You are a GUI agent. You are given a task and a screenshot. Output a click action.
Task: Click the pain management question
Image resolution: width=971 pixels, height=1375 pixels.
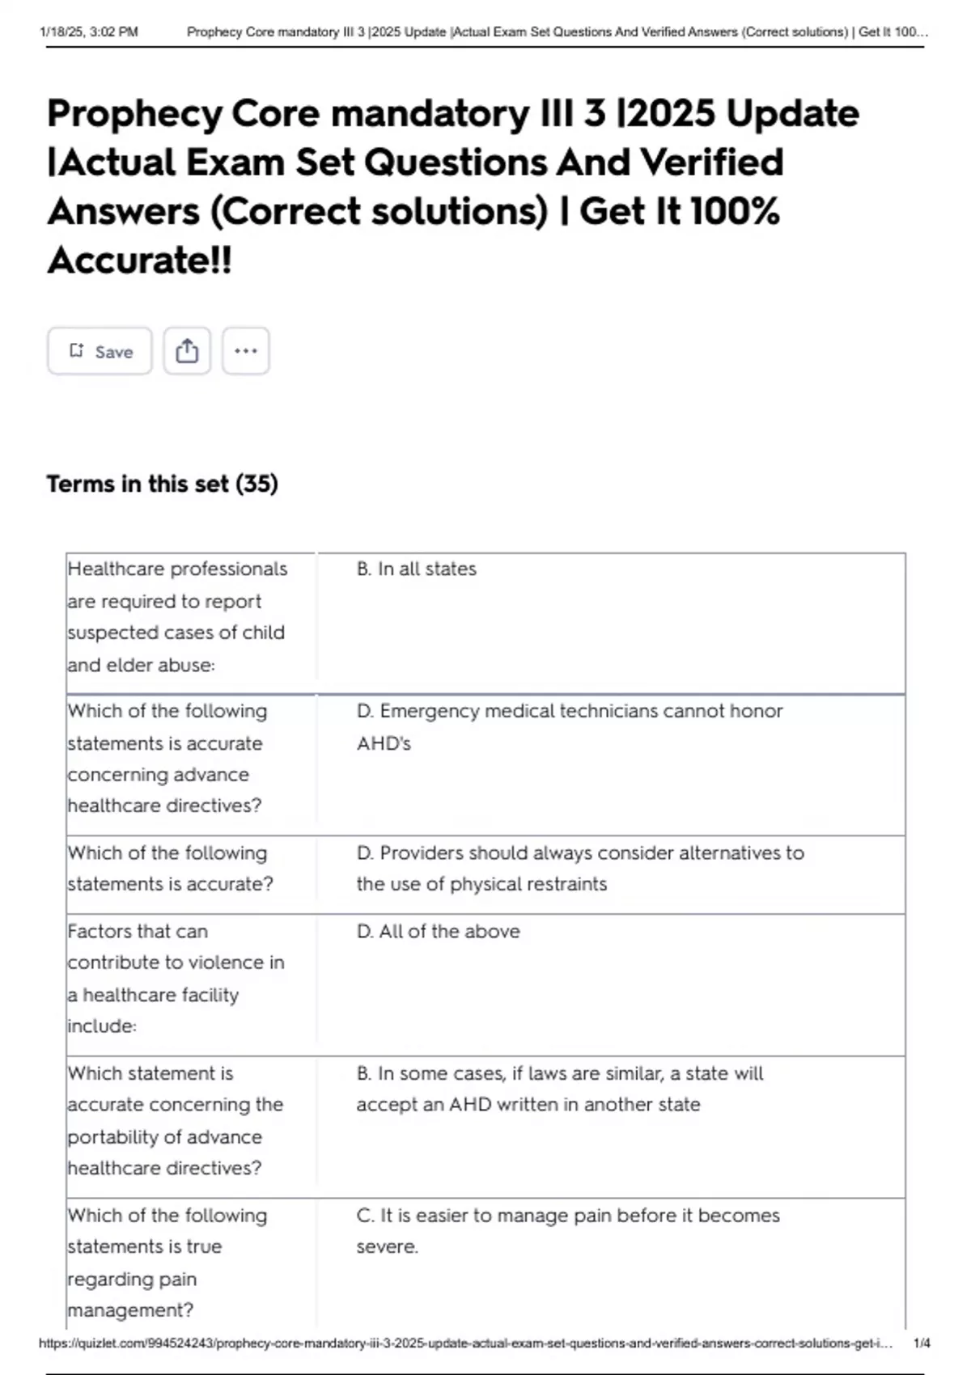[167, 1262]
